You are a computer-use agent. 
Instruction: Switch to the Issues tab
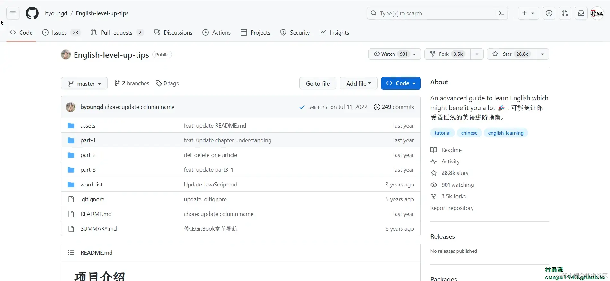click(61, 33)
